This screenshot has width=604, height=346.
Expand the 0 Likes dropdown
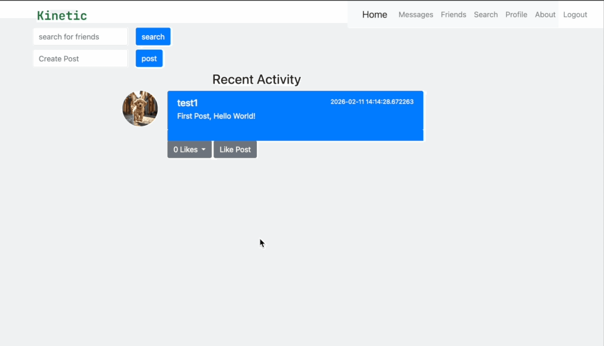[189, 149]
